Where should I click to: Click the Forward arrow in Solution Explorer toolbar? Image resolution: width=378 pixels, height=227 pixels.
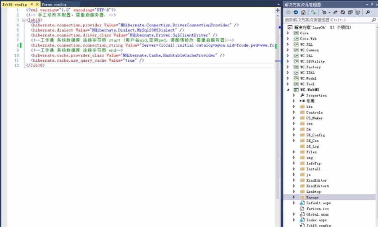point(296,13)
